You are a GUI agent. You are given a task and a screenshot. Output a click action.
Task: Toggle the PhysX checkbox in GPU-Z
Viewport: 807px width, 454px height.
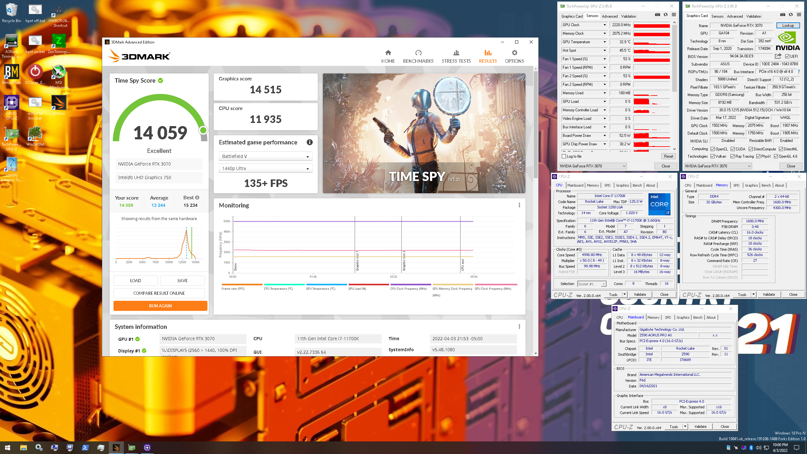758,156
